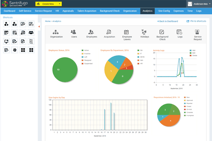Collapse the Shortcuts sidebar with red arrow
Viewport: 212px width, 141px height.
[39, 26]
